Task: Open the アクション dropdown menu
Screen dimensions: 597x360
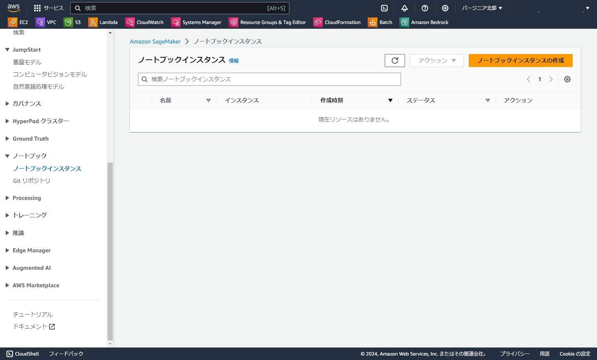Action: pos(436,60)
